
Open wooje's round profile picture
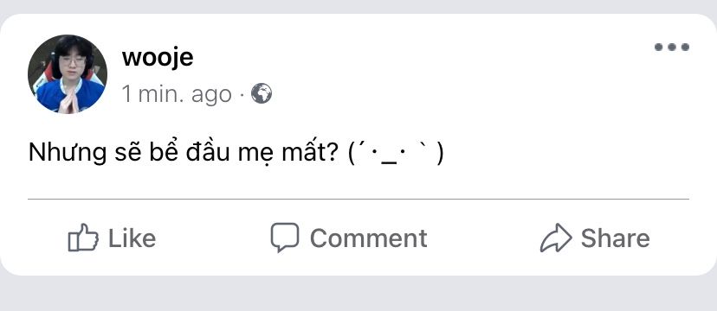(68, 74)
